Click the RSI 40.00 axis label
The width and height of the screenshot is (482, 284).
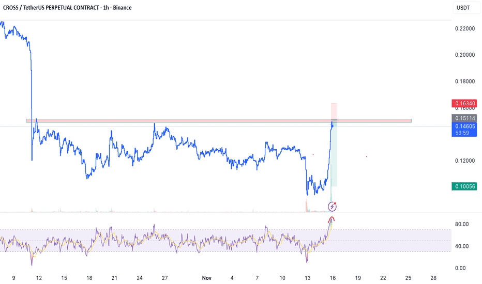point(462,246)
